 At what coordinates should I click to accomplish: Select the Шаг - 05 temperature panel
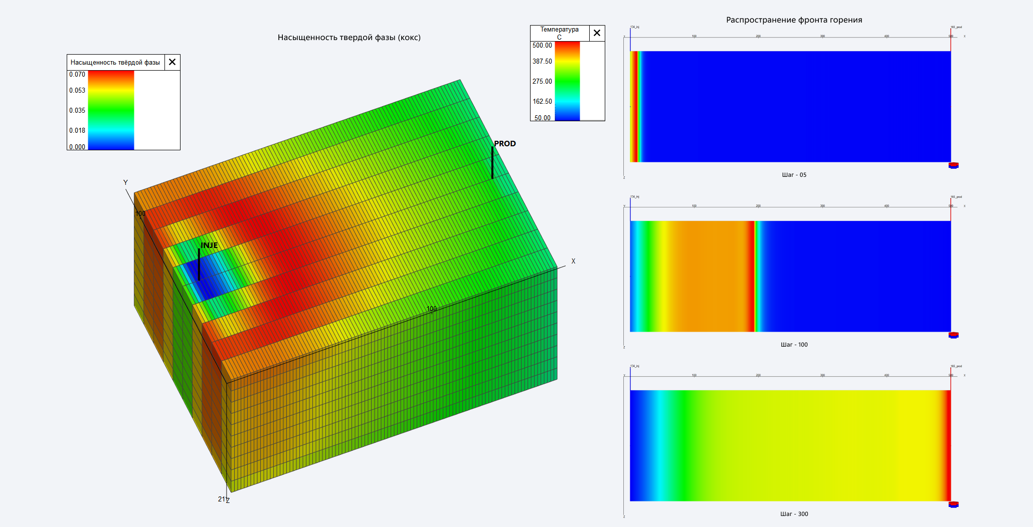(x=790, y=106)
